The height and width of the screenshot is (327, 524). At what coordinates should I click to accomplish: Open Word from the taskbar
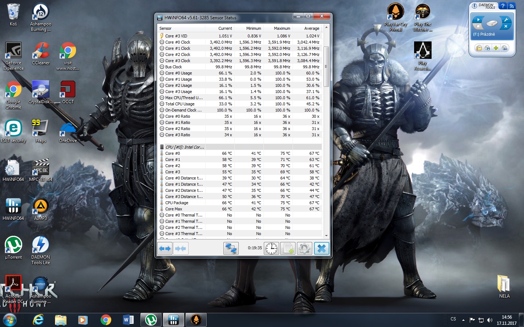click(128, 320)
